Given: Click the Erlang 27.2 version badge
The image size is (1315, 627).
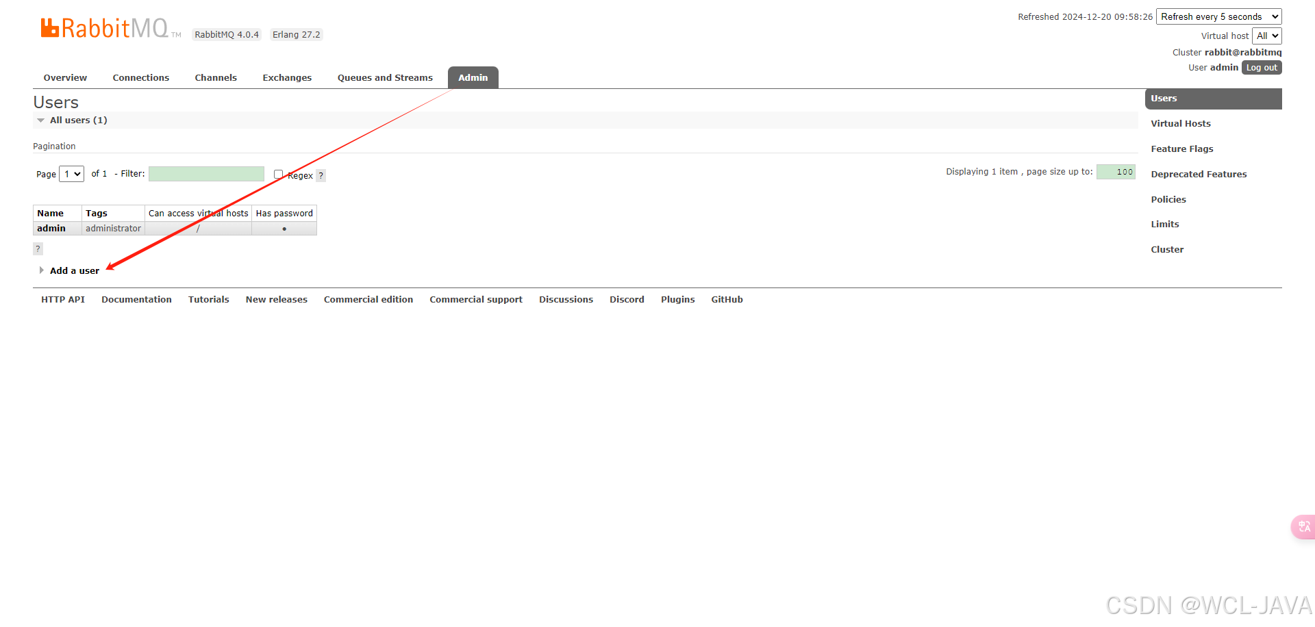Looking at the screenshot, I should point(296,34).
